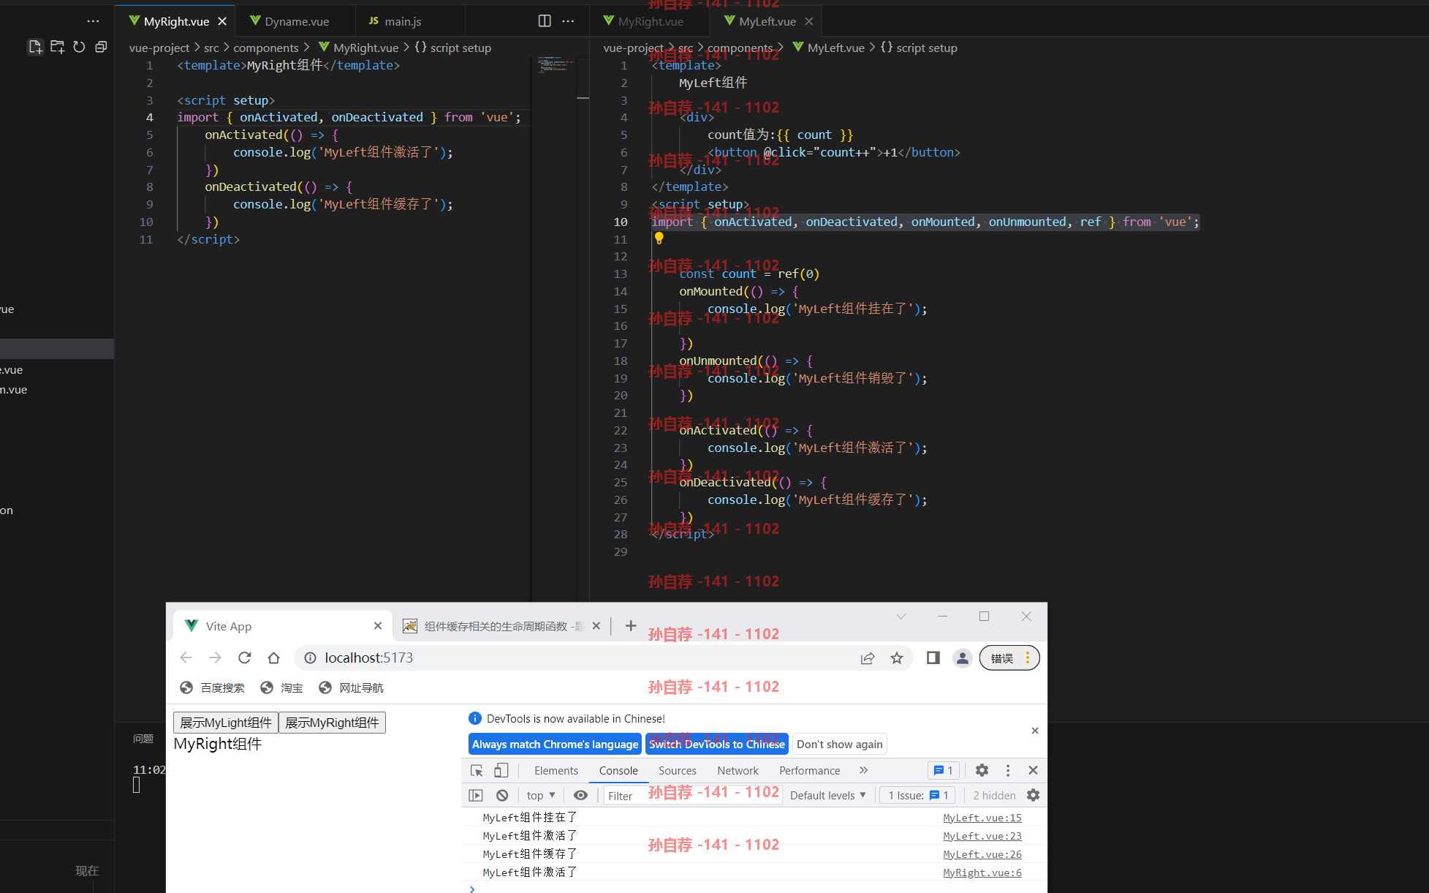Viewport: 1429px width, 893px height.
Task: Switch to DevTools Sources tab
Action: coord(678,770)
